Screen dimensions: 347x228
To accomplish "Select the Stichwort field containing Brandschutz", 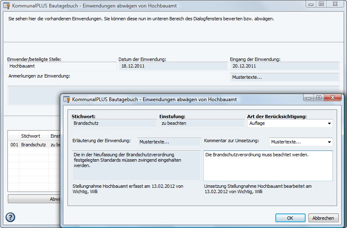I will click(114, 123).
